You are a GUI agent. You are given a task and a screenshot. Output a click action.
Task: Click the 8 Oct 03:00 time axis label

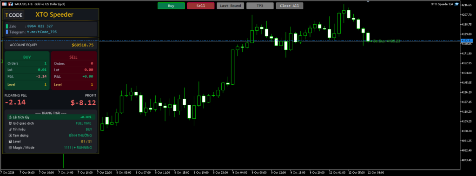tap(124, 173)
